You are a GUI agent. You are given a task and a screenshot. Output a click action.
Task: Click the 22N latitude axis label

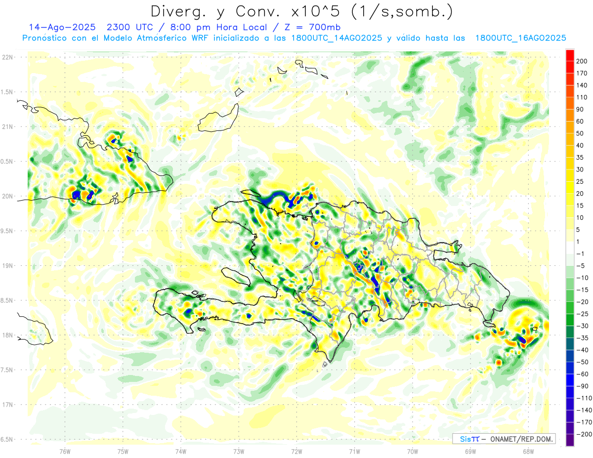(7, 57)
